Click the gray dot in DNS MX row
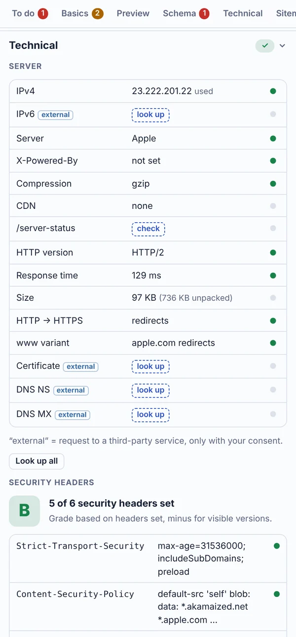Screen dimensions: 296x637 (273, 415)
